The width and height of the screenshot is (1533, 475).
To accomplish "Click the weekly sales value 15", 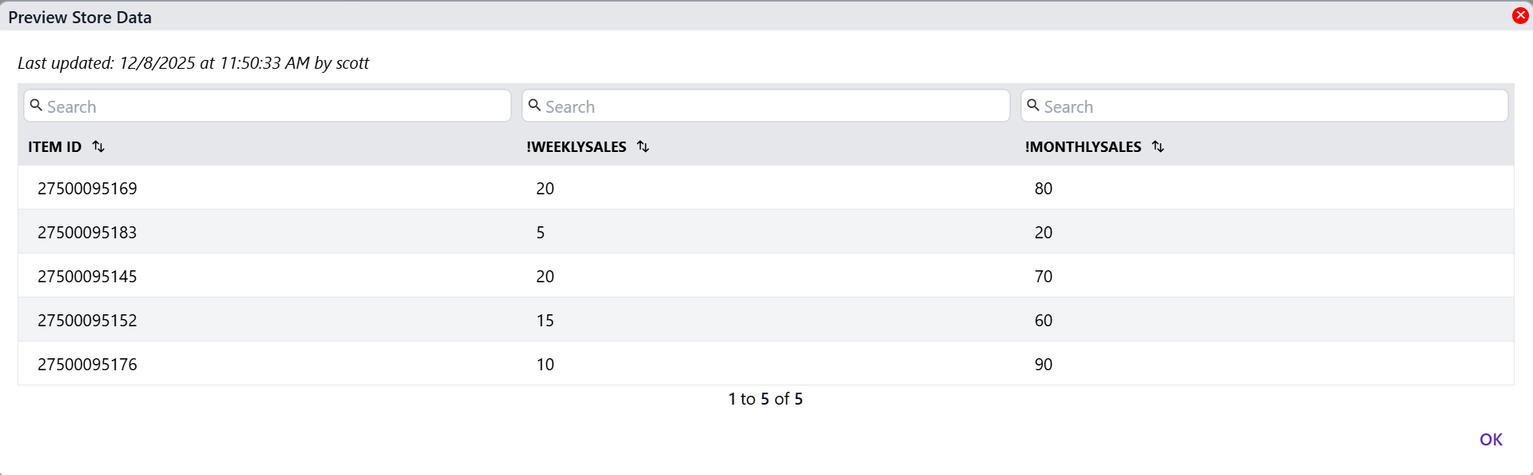I will [545, 321].
